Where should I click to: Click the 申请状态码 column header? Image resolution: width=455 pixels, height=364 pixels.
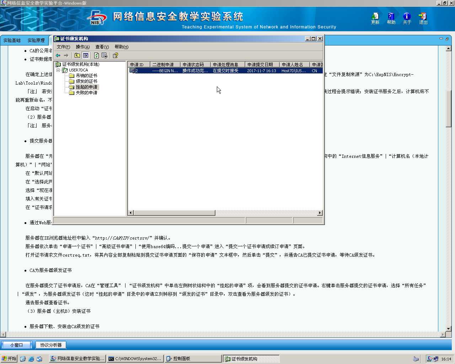[x=196, y=64]
